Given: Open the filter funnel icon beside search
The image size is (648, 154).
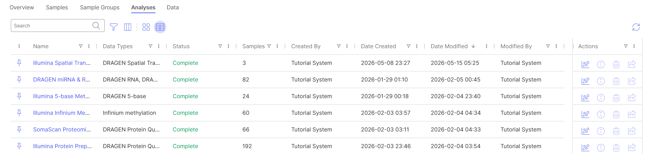Looking at the screenshot, I should 114,27.
